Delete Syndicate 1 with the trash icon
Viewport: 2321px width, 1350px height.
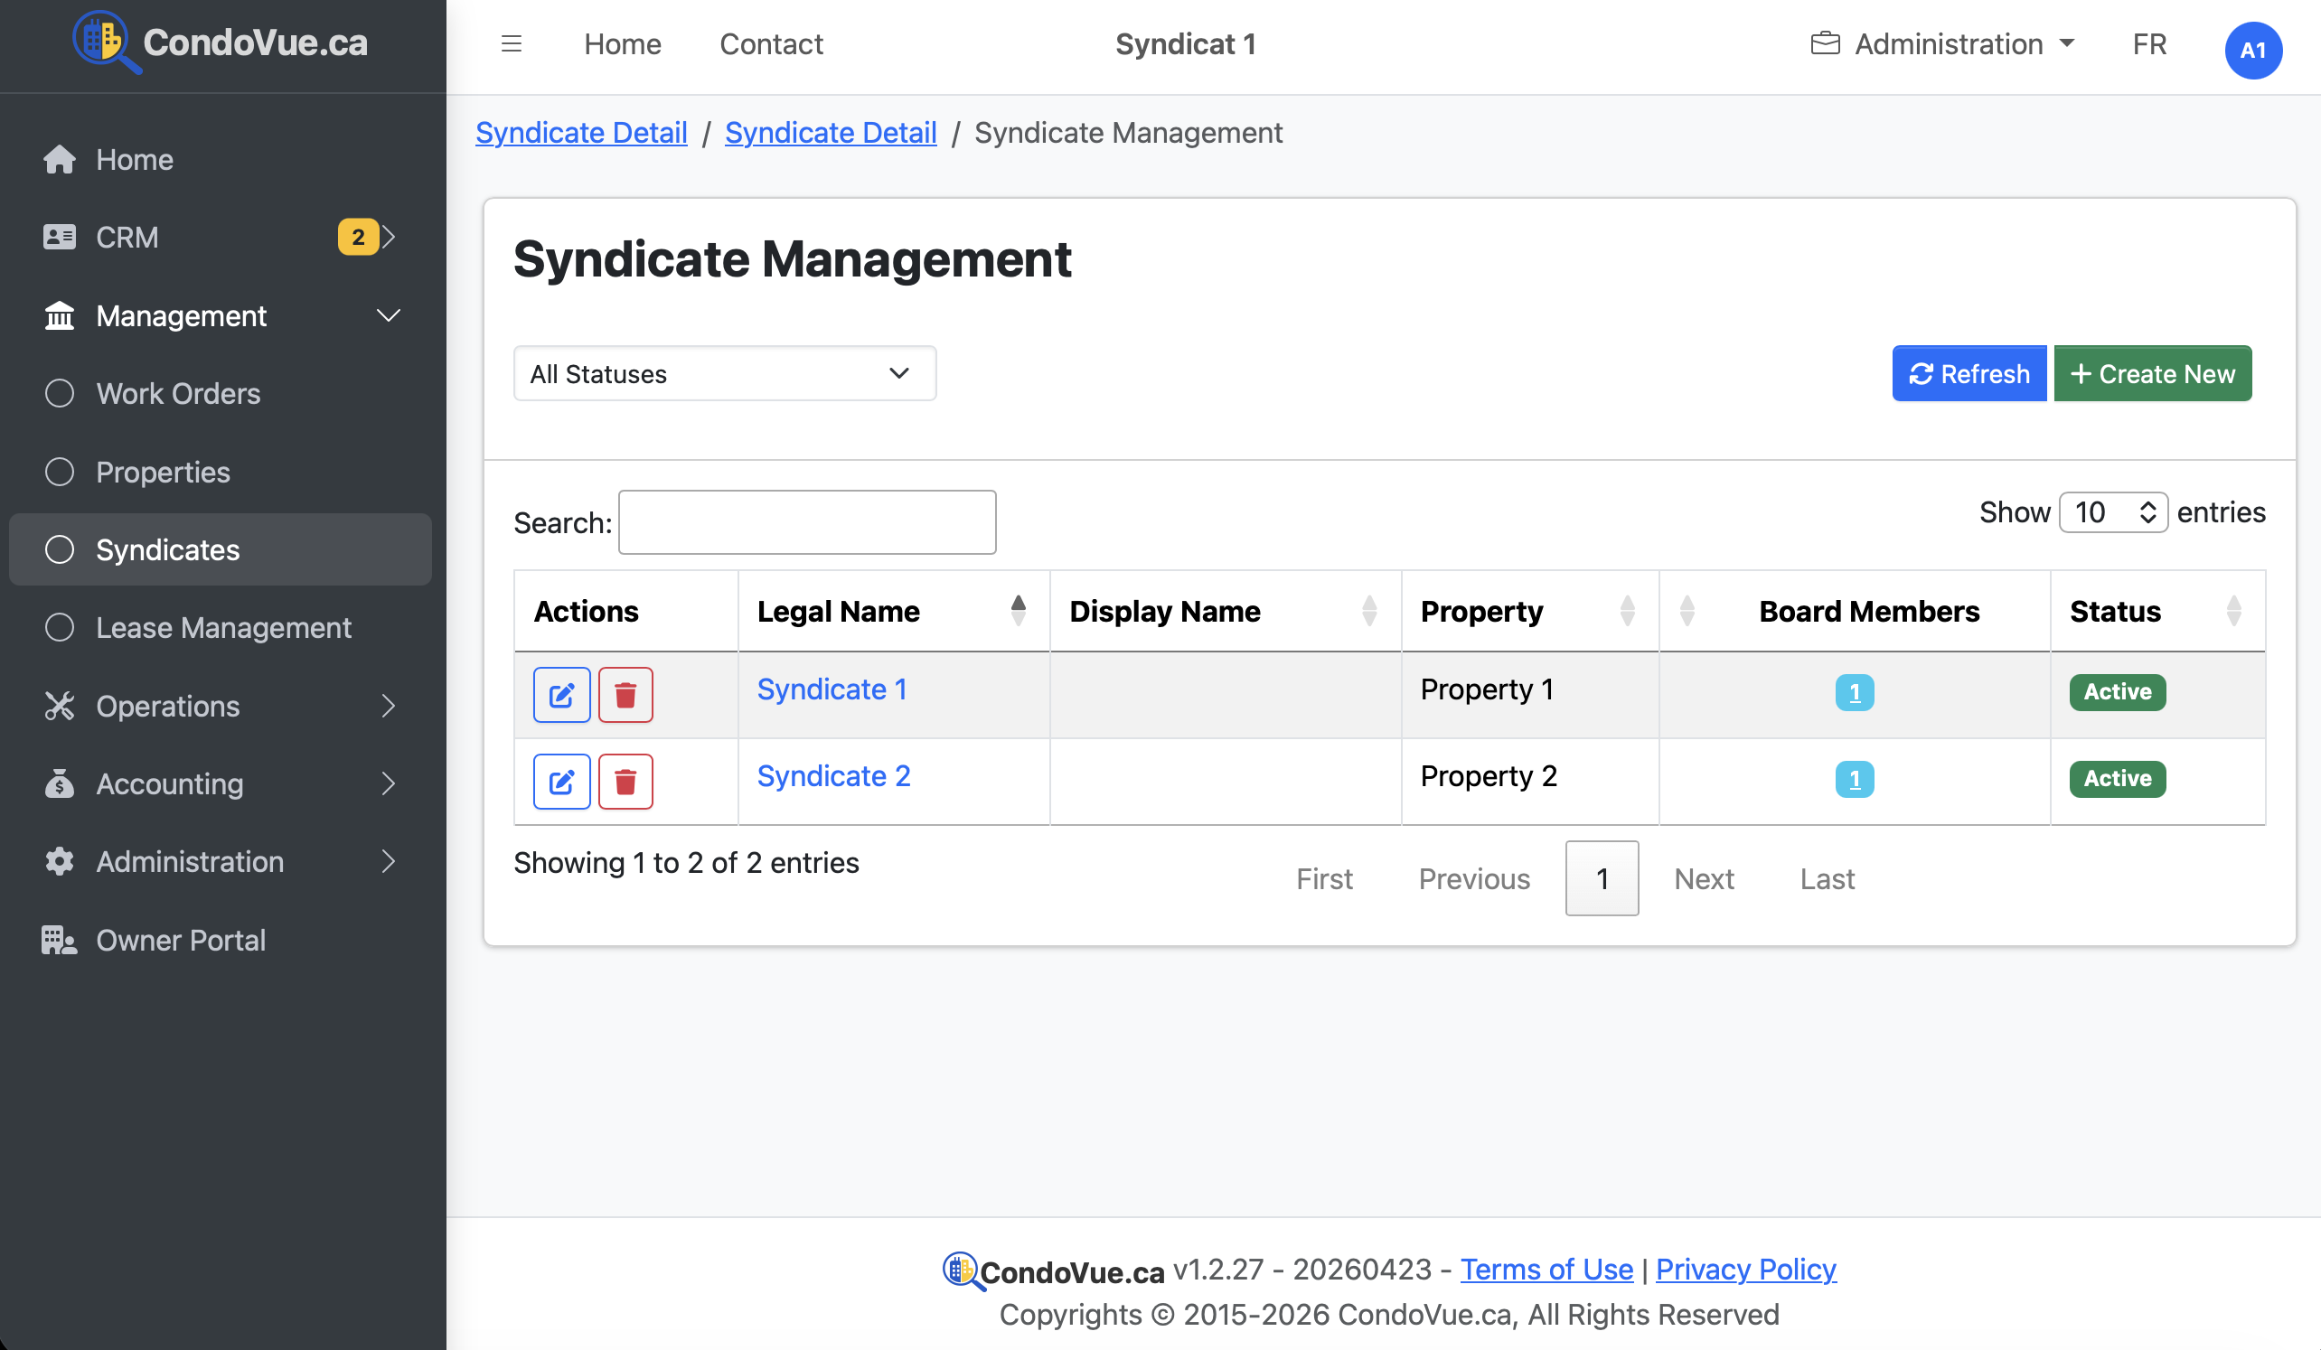tap(625, 695)
